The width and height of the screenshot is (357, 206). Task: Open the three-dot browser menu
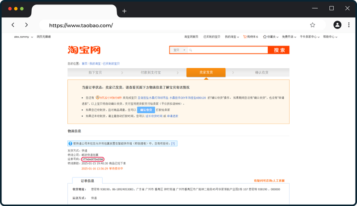[349, 25]
